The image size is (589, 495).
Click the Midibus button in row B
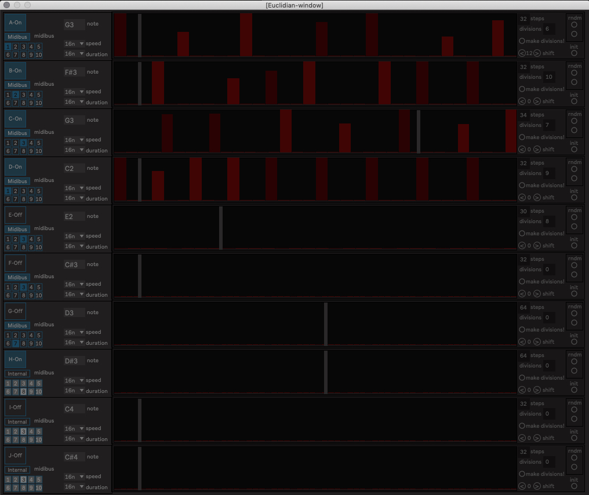coord(17,85)
